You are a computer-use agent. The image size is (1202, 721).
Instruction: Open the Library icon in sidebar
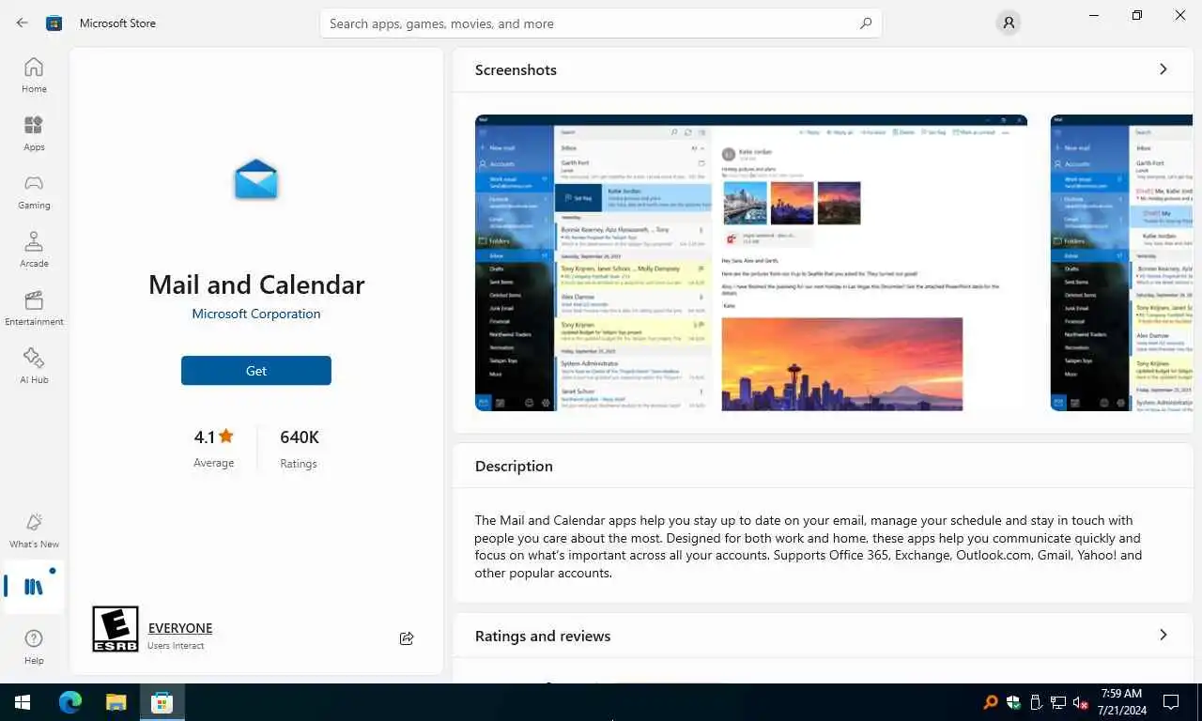pyautogui.click(x=34, y=587)
